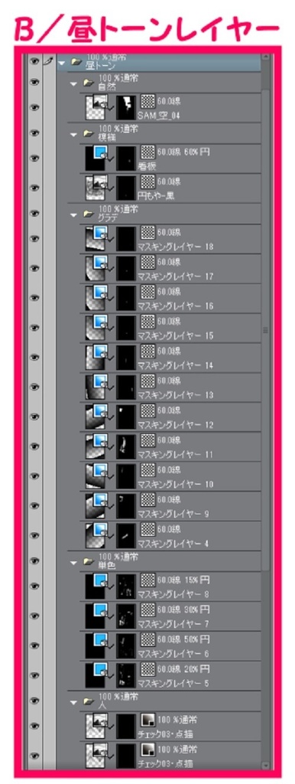Screen dimensions: 295x784
Task: Click the folder icon of 単色
Action: click(89, 561)
